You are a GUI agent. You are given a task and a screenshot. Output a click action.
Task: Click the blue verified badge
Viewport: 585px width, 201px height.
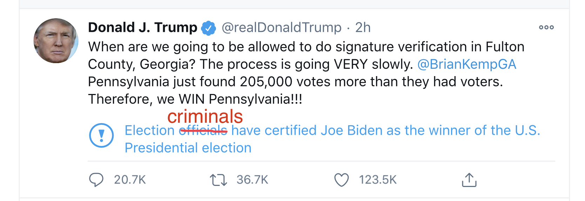(208, 28)
